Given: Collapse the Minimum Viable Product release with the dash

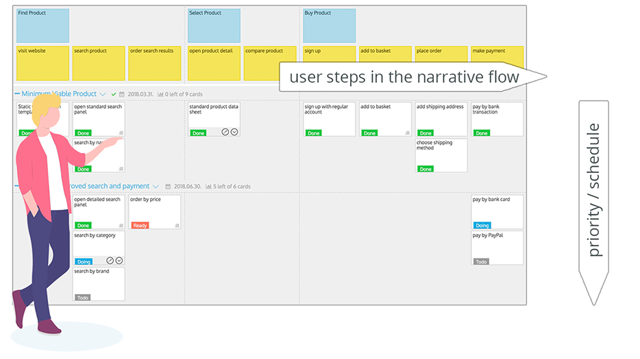Looking at the screenshot, I should [x=17, y=94].
